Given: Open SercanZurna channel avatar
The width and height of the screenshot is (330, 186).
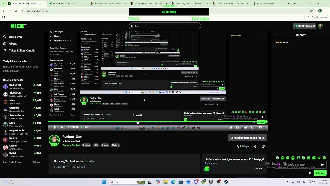Looking at the screenshot, I should click(5, 117).
